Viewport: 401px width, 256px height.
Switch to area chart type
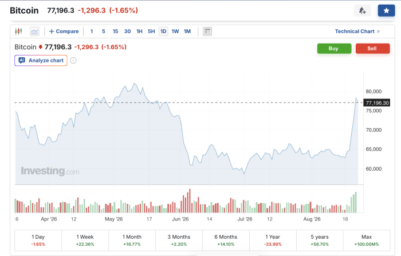(34, 31)
